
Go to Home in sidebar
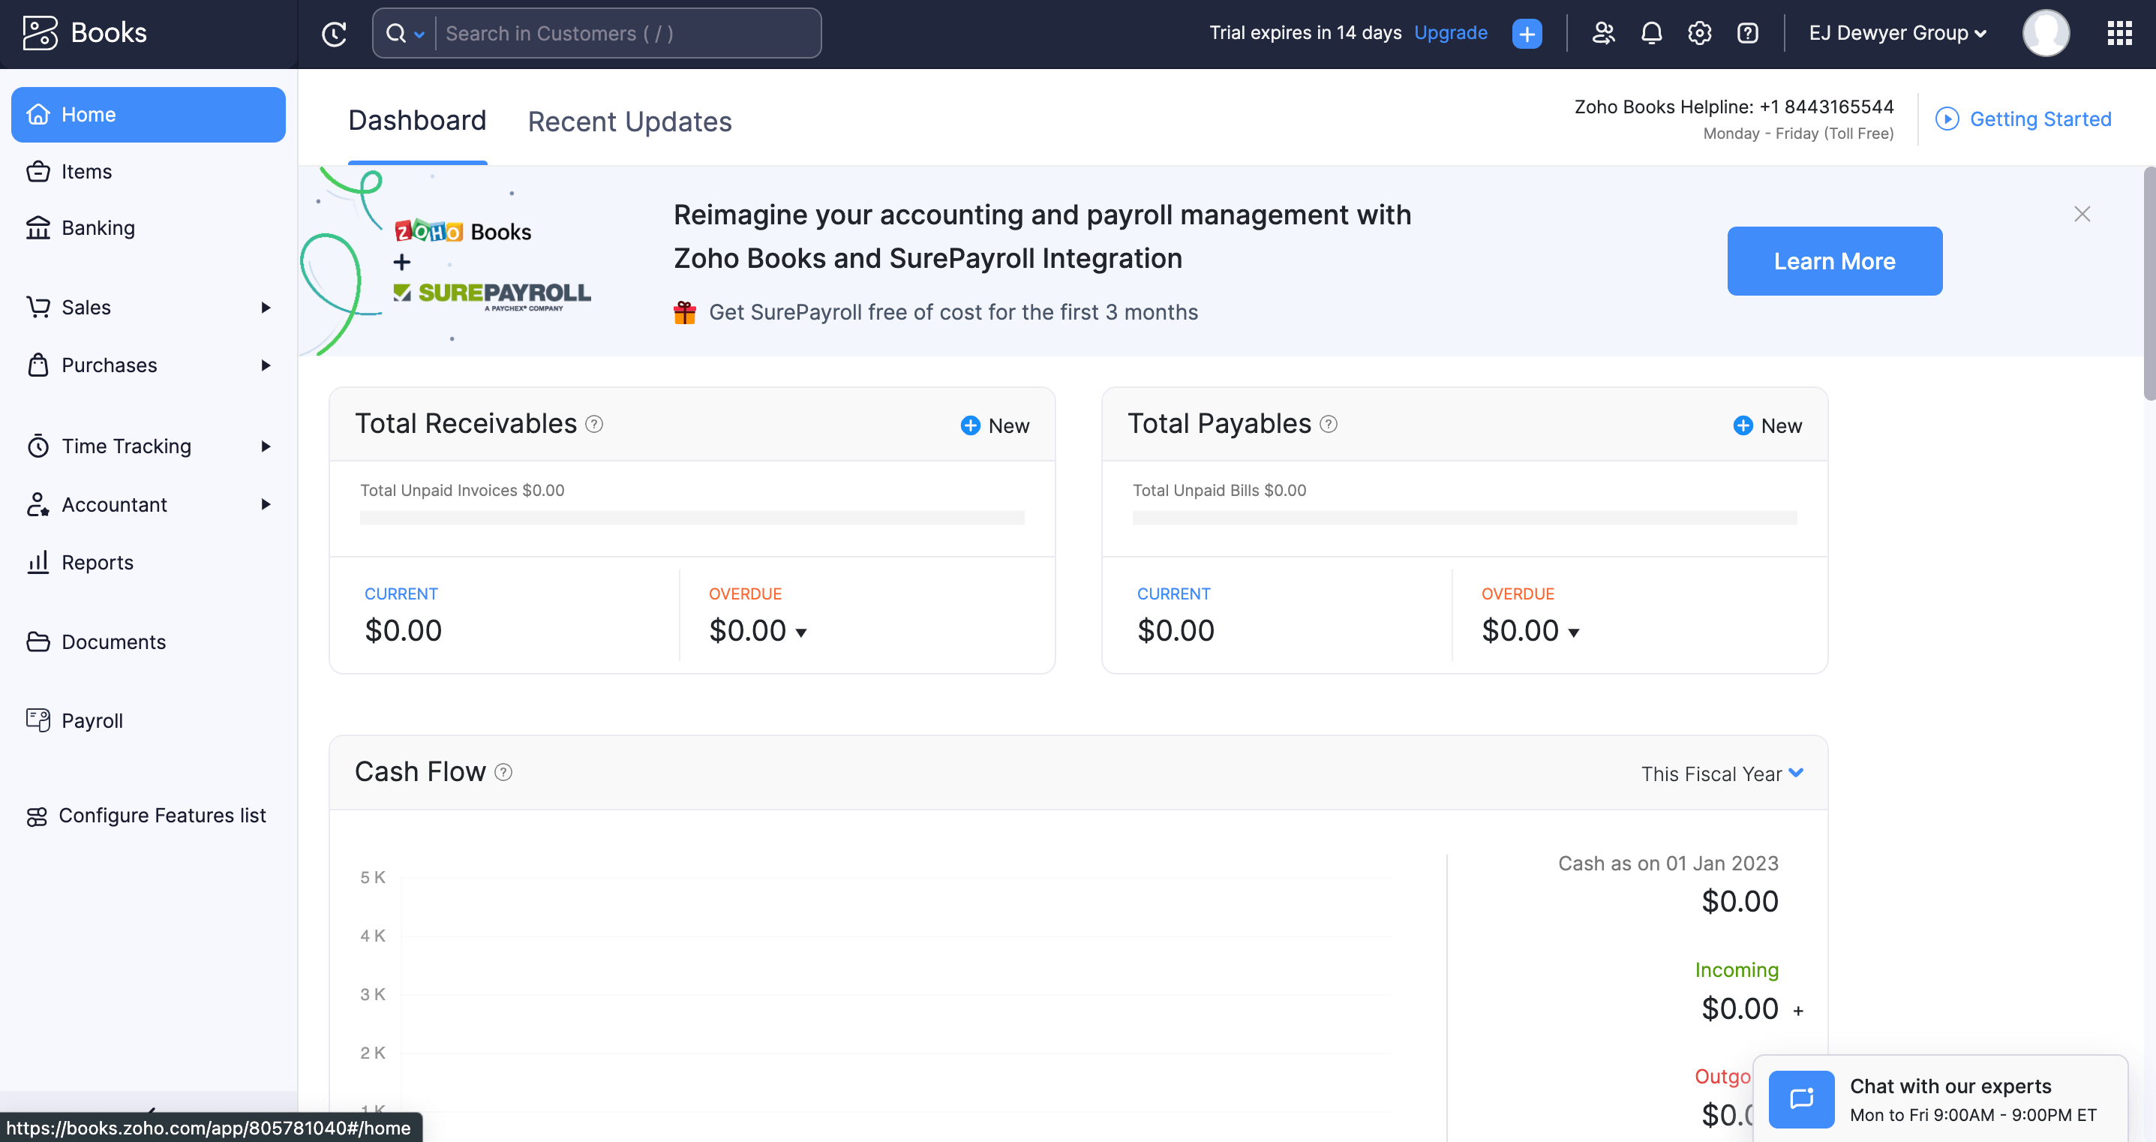tap(148, 115)
